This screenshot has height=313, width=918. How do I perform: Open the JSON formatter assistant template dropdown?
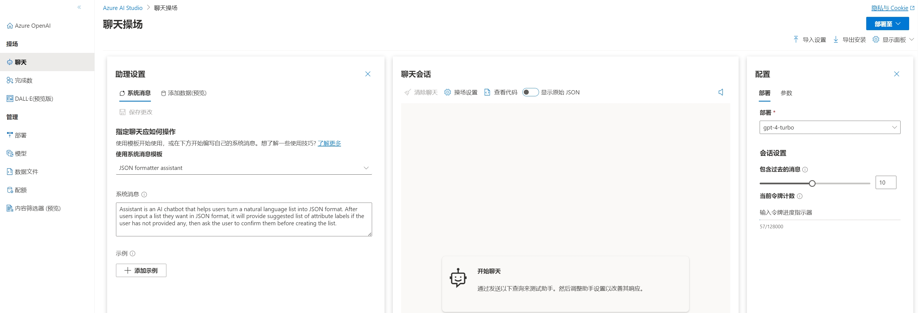point(244,168)
